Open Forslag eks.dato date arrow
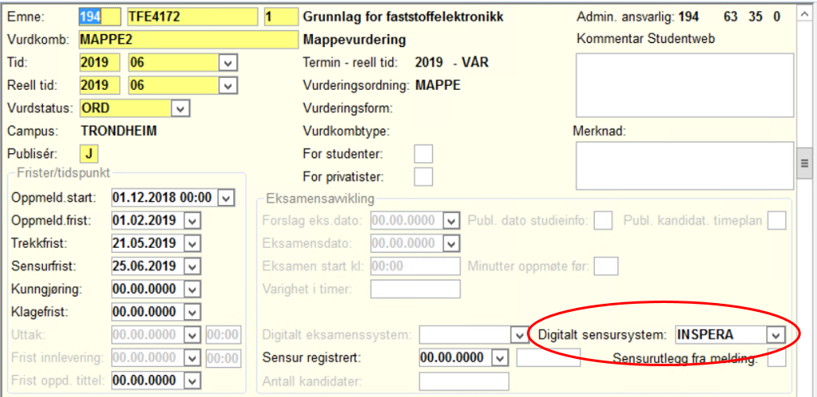The image size is (817, 397). [451, 220]
